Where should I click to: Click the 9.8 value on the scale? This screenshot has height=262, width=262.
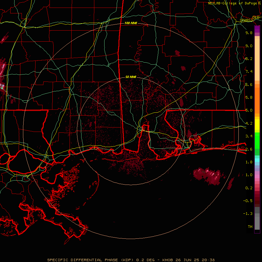(x=249, y=33)
